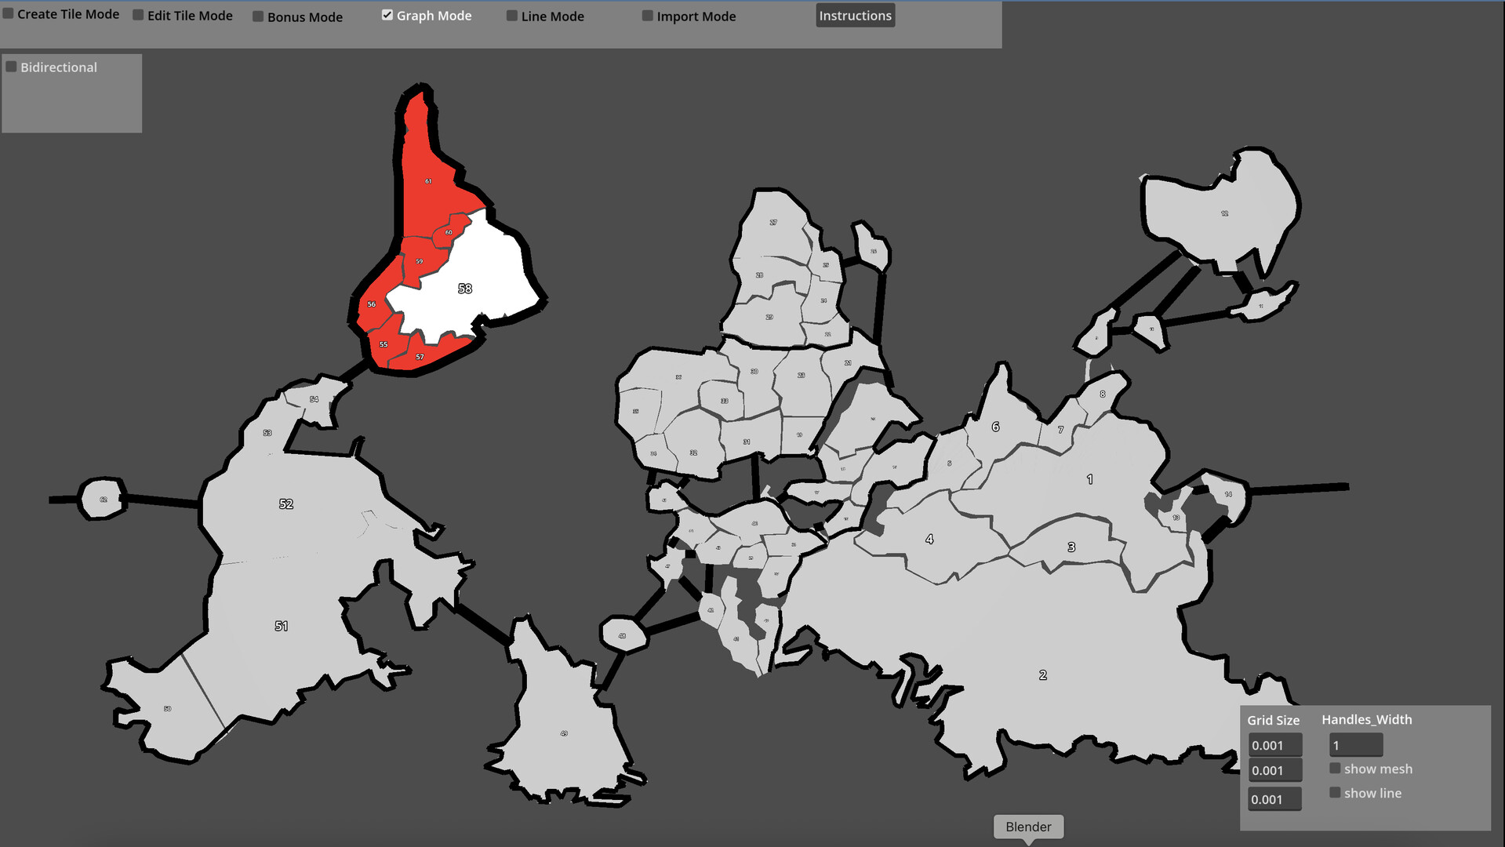This screenshot has height=847, width=1505.
Task: Enable Line Mode
Action: [511, 15]
